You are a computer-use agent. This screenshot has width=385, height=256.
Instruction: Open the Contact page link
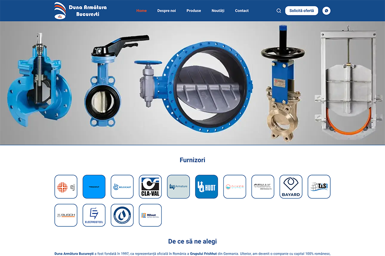242,11
